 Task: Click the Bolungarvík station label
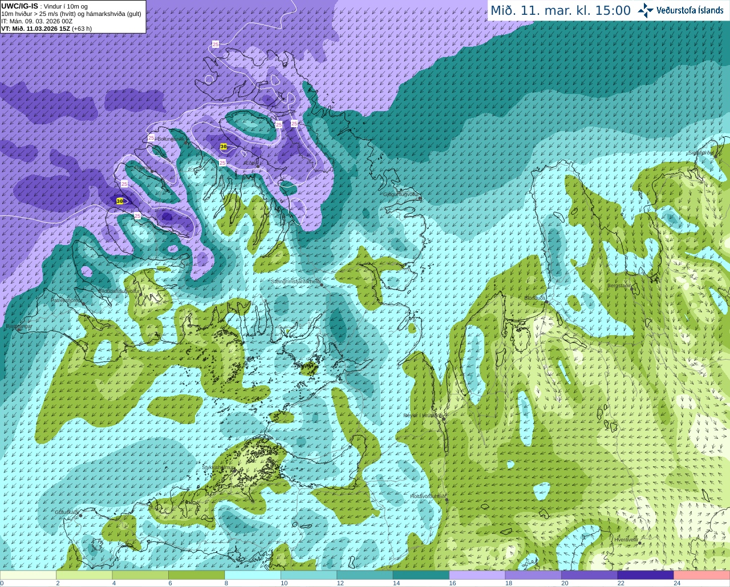171,138
